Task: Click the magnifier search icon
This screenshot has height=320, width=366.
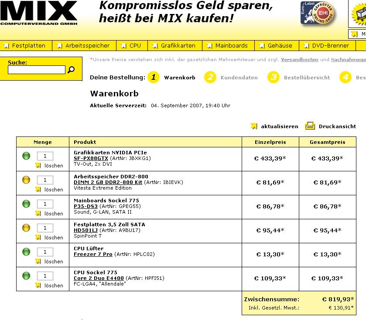Action: 71,69
